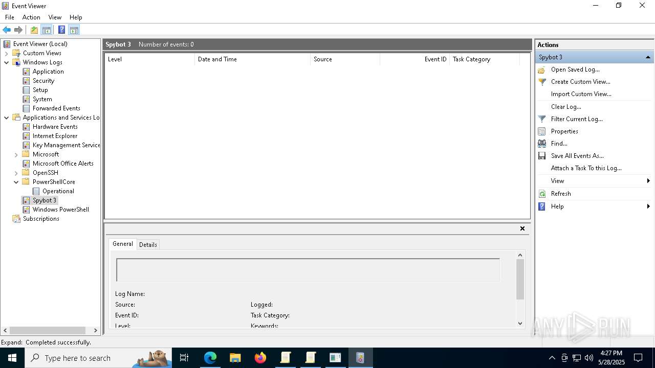Click Attach a Task To this Log
The height and width of the screenshot is (368, 655).
pos(586,168)
